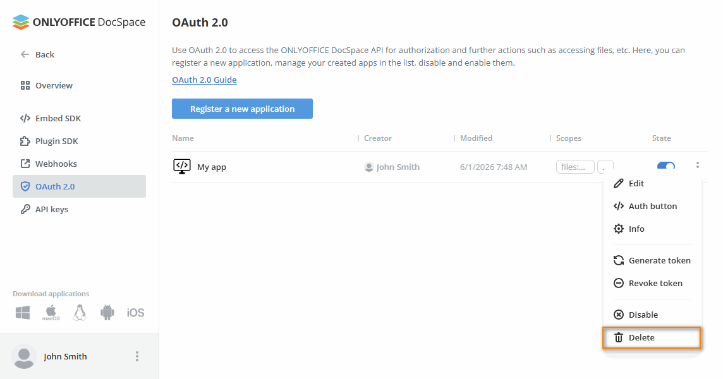Click the ONLYOFFICE DocSpace logo
This screenshot has width=723, height=379.
(79, 22)
